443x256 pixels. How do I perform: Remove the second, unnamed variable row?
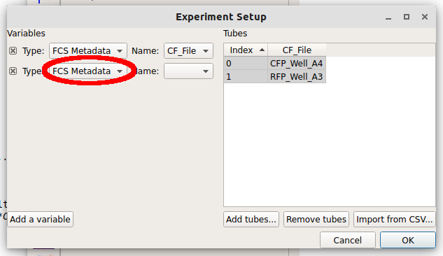[x=13, y=71]
